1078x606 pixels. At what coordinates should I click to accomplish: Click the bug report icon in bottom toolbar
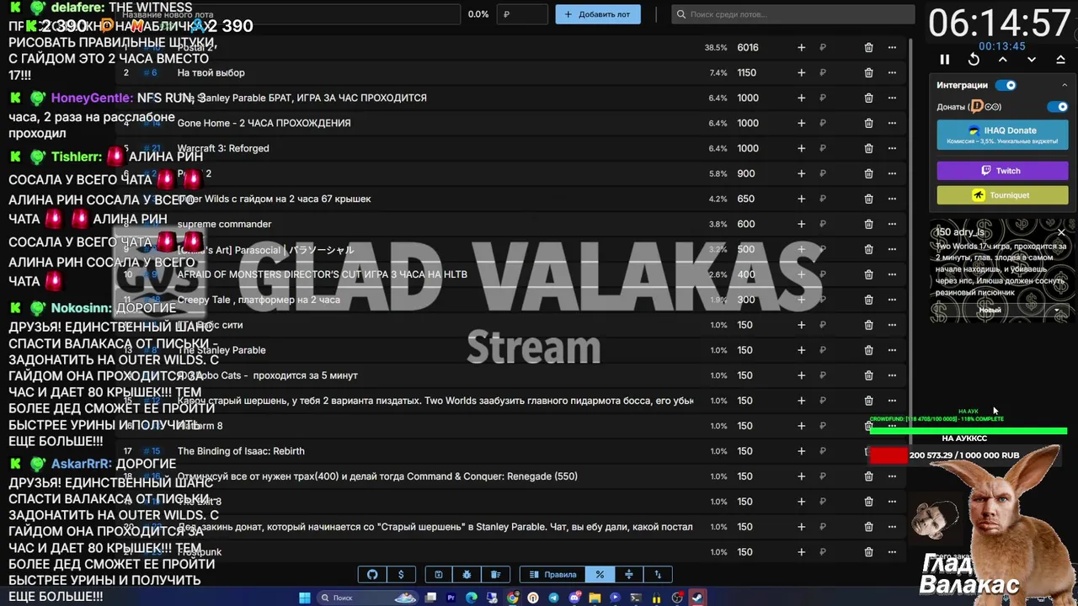(x=467, y=575)
